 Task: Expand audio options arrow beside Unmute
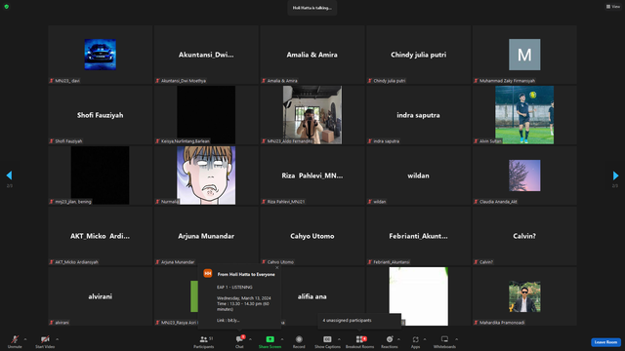point(25,339)
